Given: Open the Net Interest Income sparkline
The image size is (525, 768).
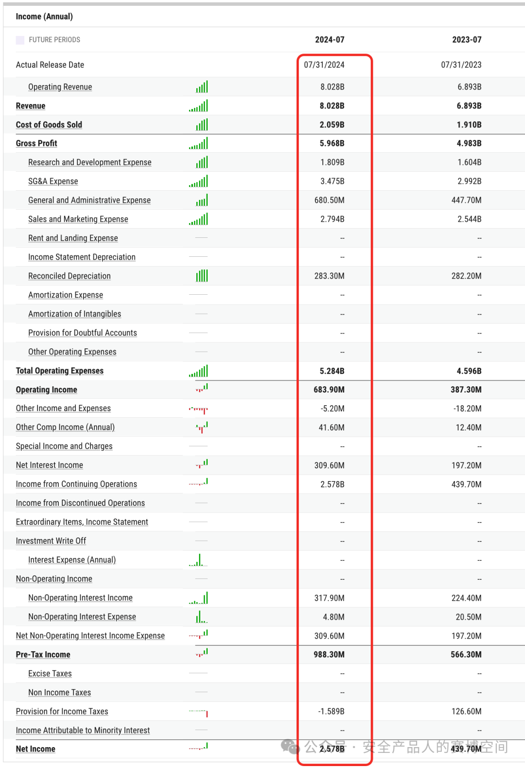Looking at the screenshot, I should [x=202, y=464].
